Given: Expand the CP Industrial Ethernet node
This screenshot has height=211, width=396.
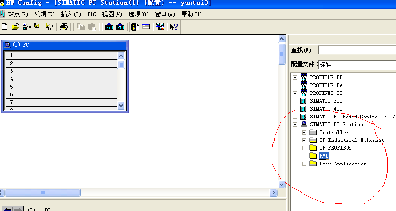Looking at the screenshot, I should (304, 140).
